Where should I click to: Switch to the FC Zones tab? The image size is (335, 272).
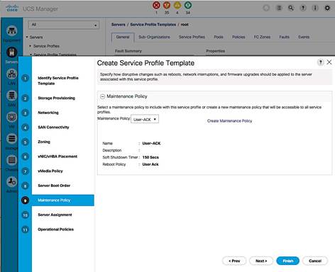pyautogui.click(x=262, y=37)
